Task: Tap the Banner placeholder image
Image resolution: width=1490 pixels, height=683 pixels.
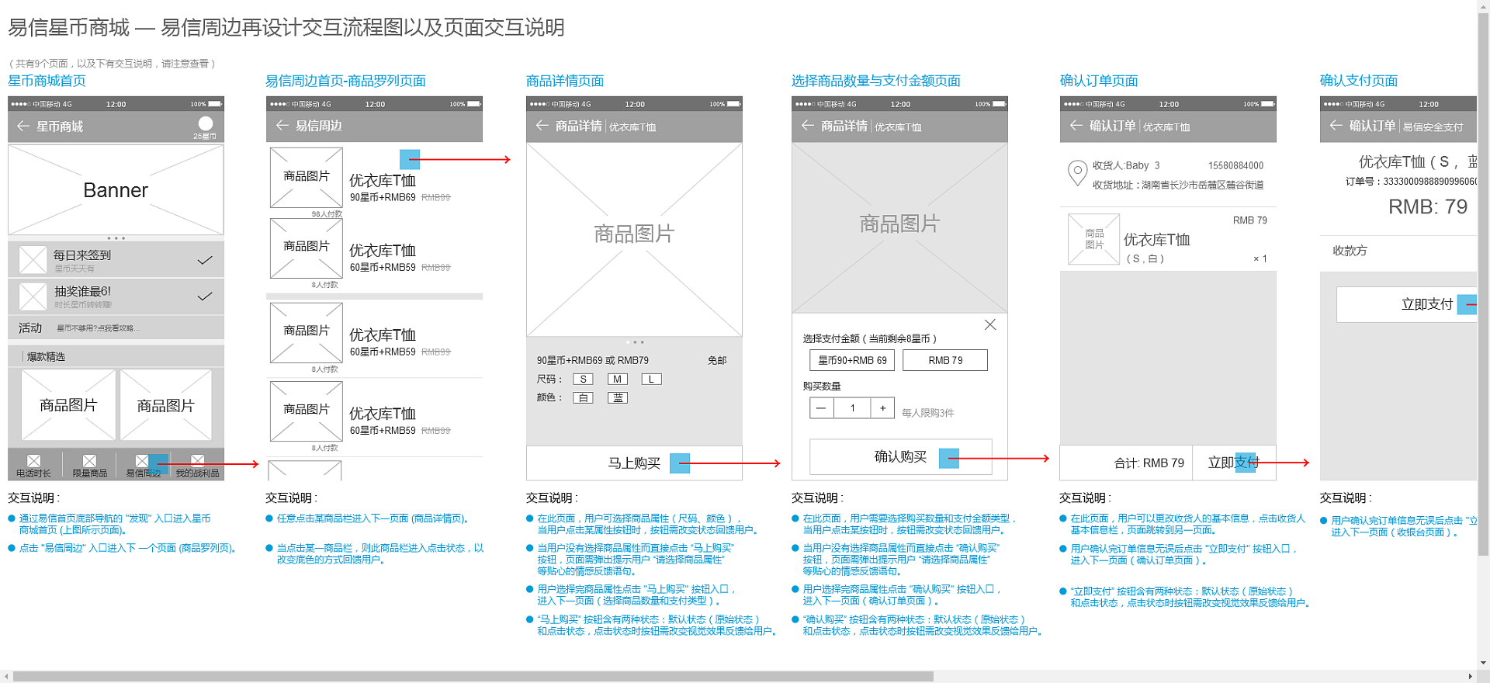Action: pyautogui.click(x=116, y=190)
